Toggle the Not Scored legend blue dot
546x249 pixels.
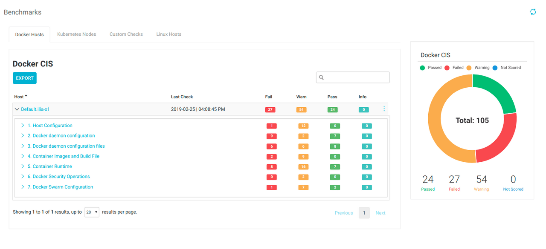click(495, 68)
